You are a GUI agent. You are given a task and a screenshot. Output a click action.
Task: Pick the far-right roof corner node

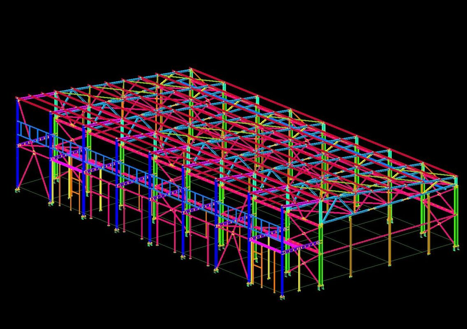[x=456, y=176]
